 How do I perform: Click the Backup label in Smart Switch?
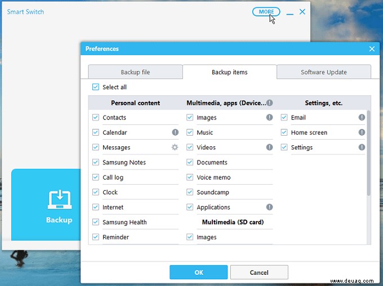point(59,220)
